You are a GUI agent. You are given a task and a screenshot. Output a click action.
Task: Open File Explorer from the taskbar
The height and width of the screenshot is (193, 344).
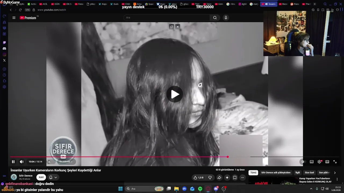pyautogui.click(x=177, y=189)
